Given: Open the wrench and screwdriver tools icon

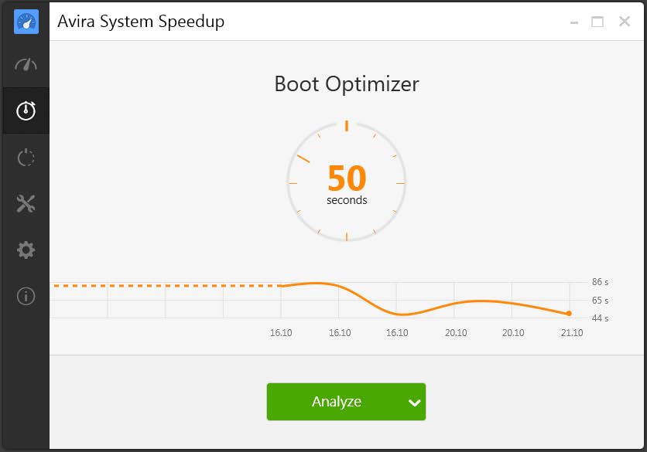Looking at the screenshot, I should 26,204.
